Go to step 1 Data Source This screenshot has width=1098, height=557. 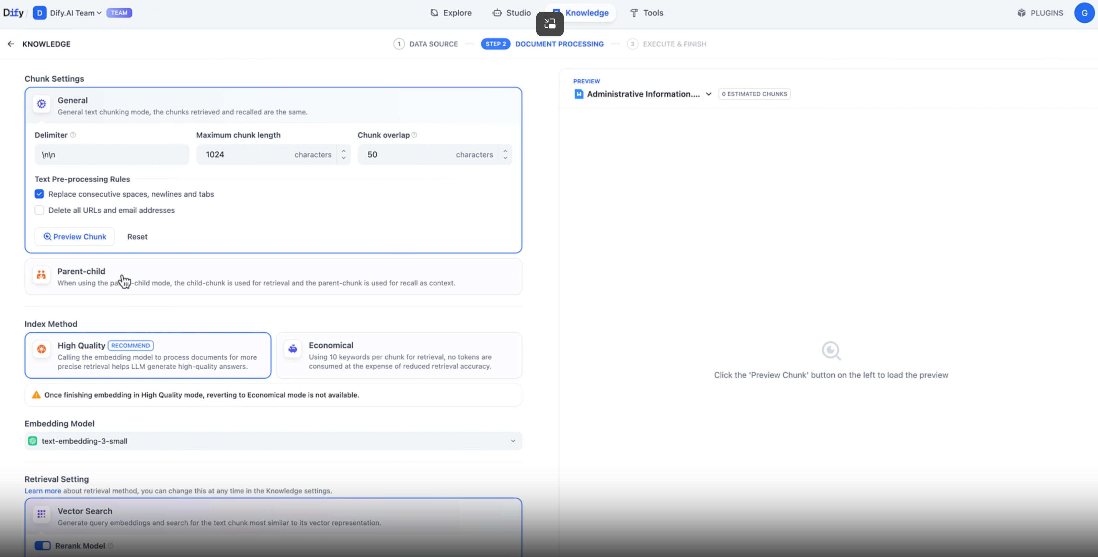tap(425, 44)
